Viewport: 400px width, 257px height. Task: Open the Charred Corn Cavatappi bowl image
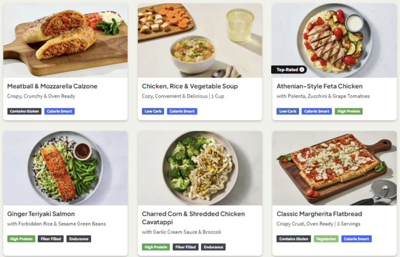(200, 168)
